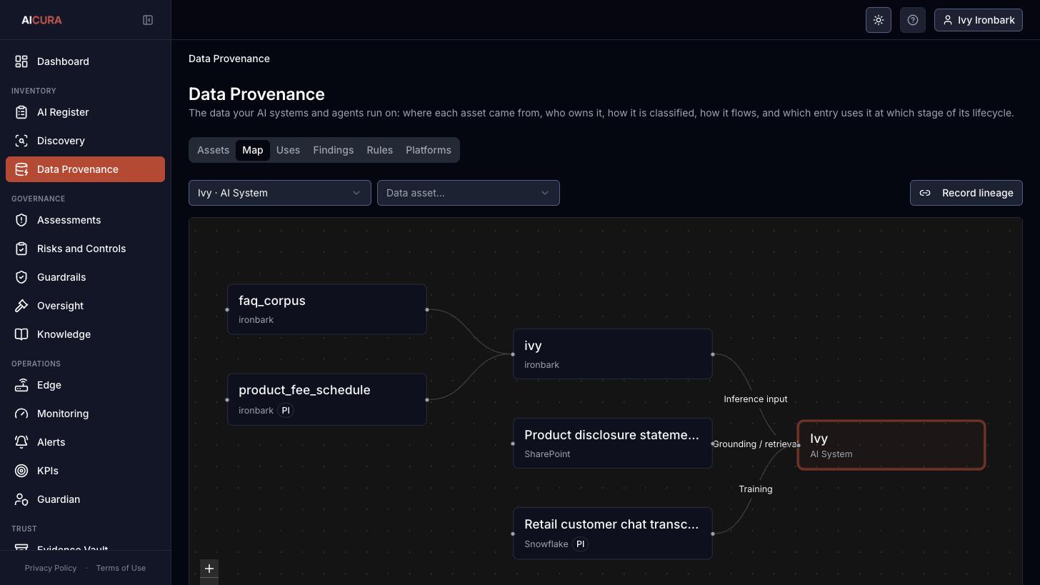Switch to the Rules tab
Screen dimensions: 1040x585
click(379, 150)
